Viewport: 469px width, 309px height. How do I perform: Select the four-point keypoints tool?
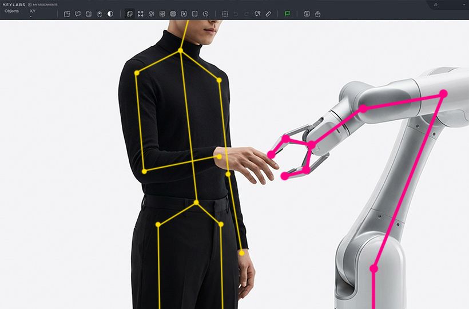(141, 14)
